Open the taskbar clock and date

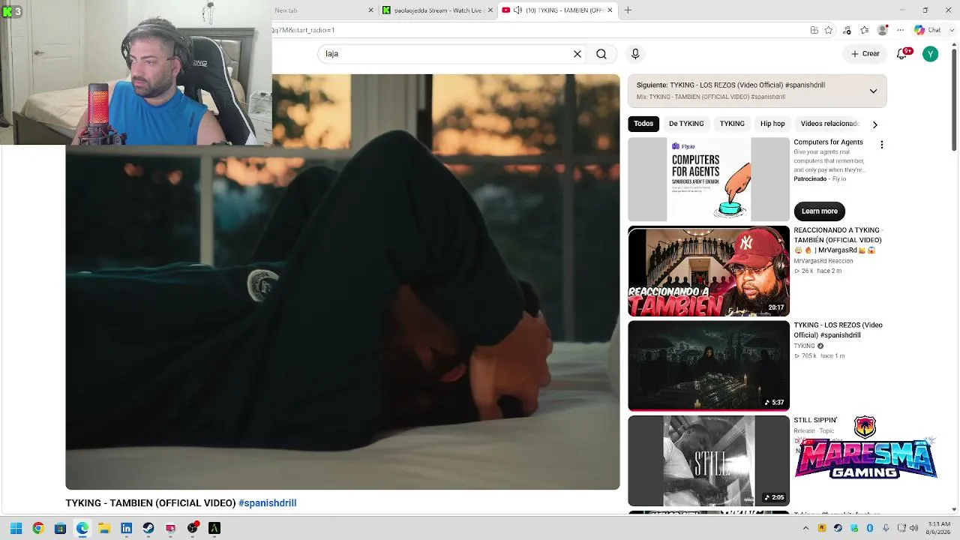[x=939, y=528]
